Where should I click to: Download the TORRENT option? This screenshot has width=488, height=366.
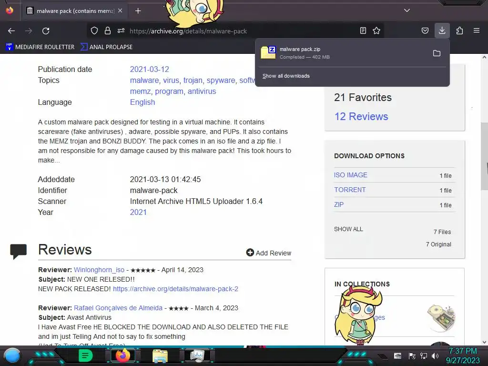(350, 190)
